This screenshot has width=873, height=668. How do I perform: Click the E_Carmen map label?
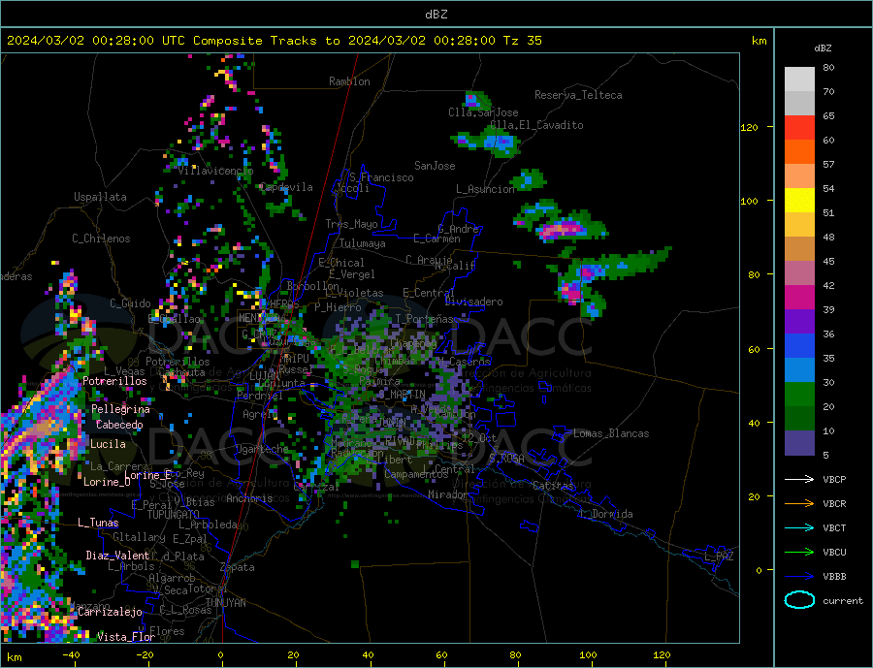click(x=436, y=239)
